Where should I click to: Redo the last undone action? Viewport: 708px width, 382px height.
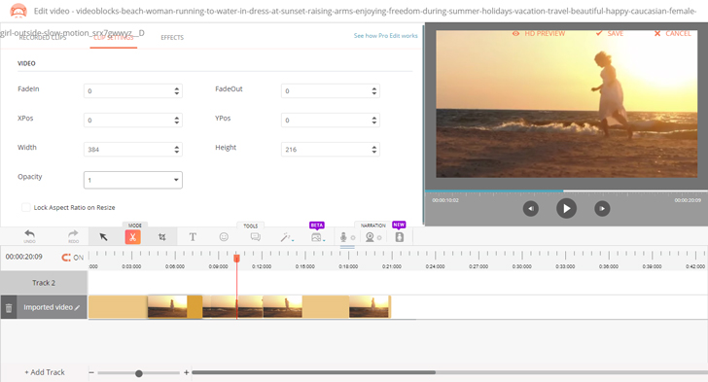pos(73,235)
